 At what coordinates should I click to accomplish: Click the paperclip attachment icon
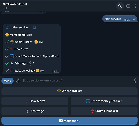coord(18,81)
